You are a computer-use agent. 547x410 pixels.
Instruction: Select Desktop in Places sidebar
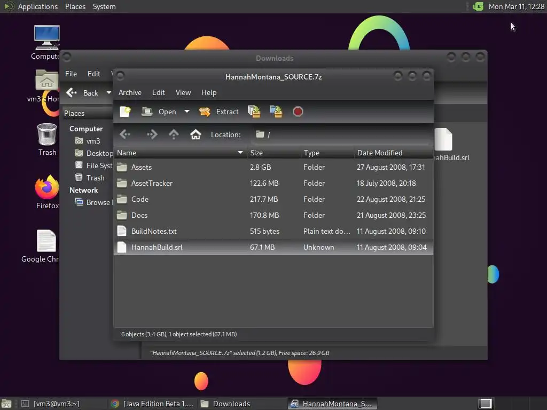(x=93, y=153)
